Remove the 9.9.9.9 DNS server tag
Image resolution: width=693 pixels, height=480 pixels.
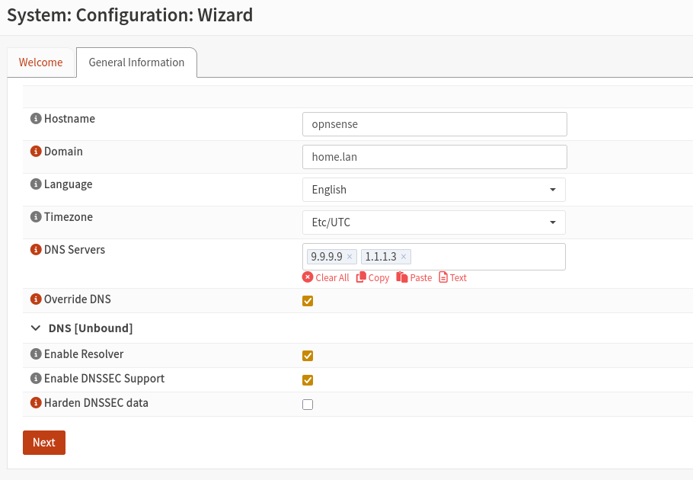click(x=349, y=257)
